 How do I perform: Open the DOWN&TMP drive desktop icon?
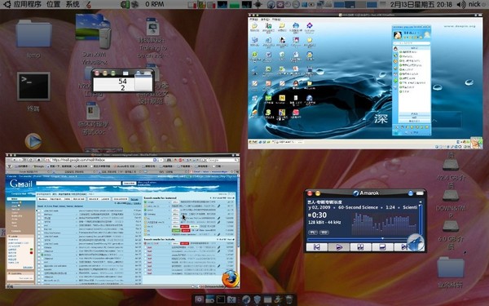pos(451,196)
